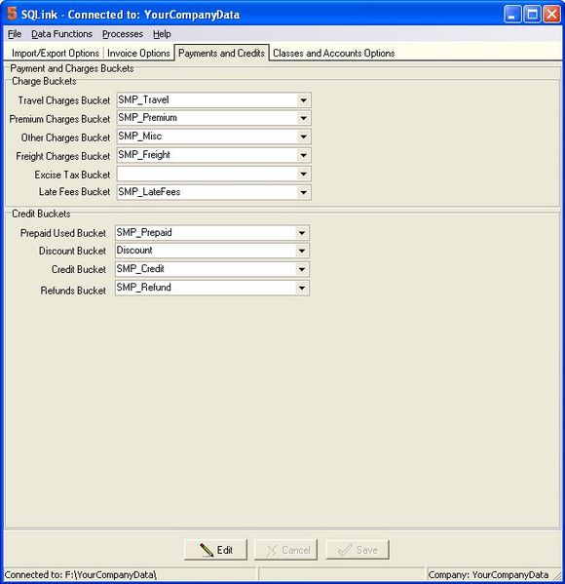This screenshot has height=584, width=565.
Task: Open the File menu
Action: coord(15,34)
